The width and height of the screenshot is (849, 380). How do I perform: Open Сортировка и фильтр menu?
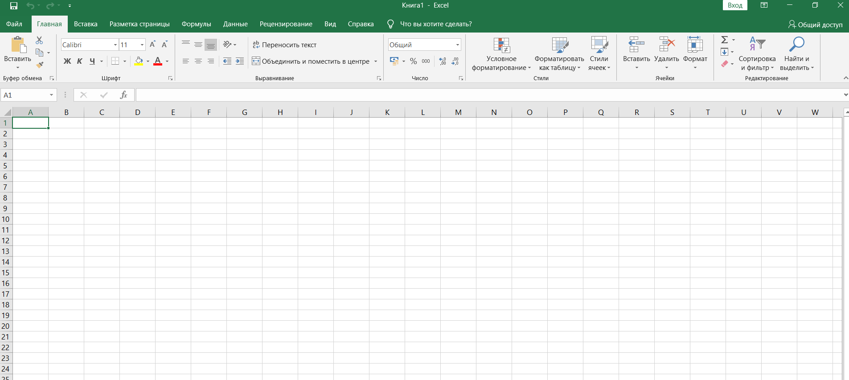757,54
